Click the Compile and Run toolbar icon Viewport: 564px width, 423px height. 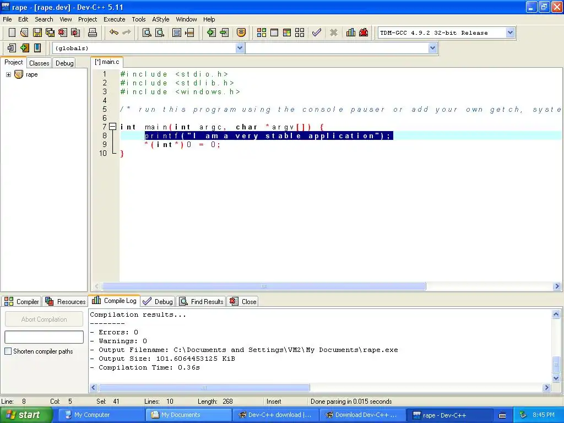[x=286, y=32]
